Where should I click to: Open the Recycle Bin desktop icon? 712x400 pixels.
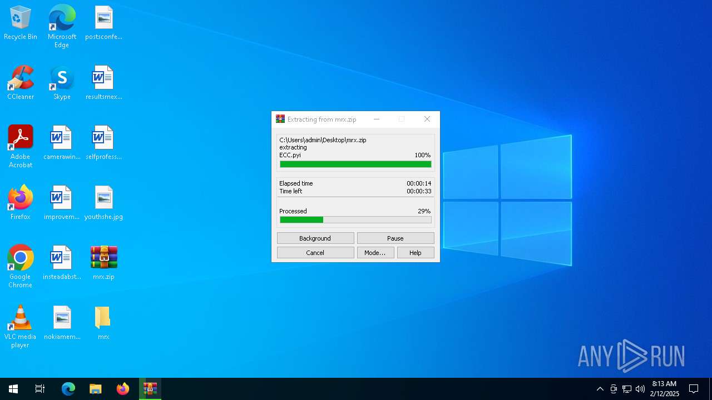[21, 23]
